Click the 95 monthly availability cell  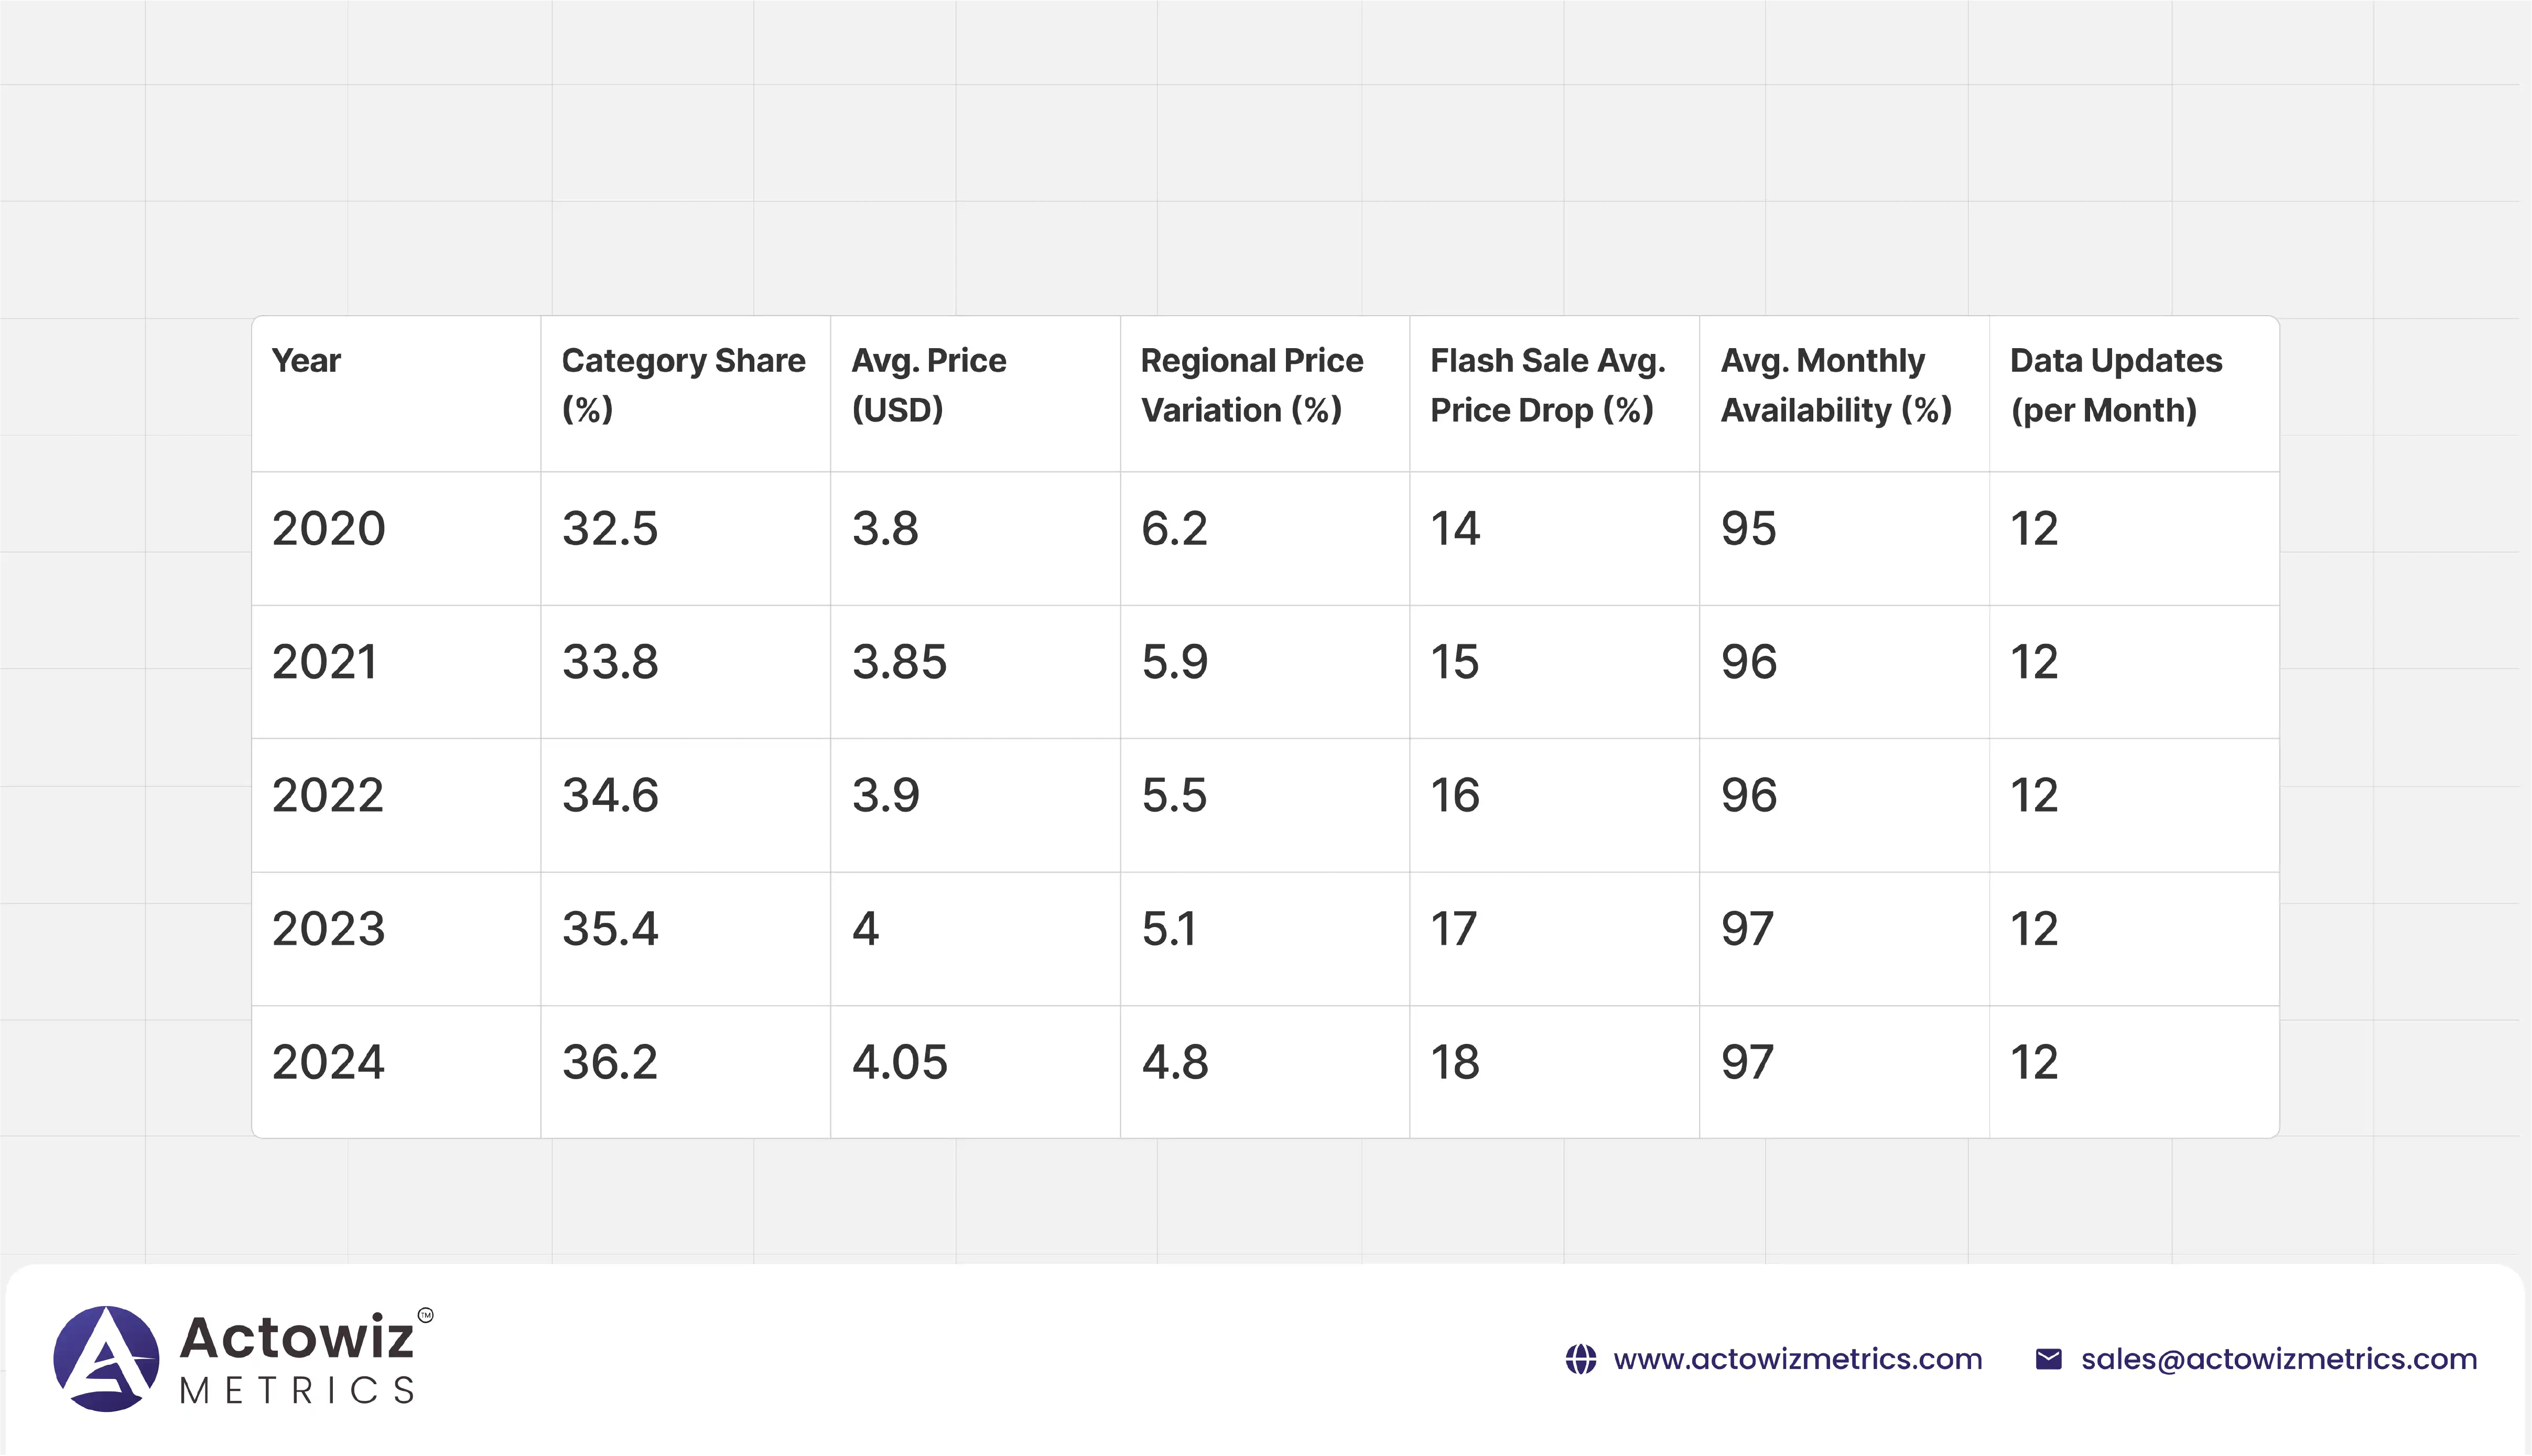pos(1748,529)
